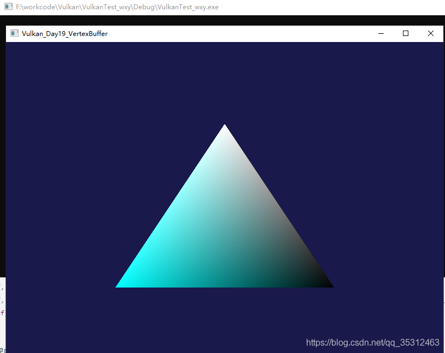Focus the black console strip above the Vulkan window

[x=219, y=20]
